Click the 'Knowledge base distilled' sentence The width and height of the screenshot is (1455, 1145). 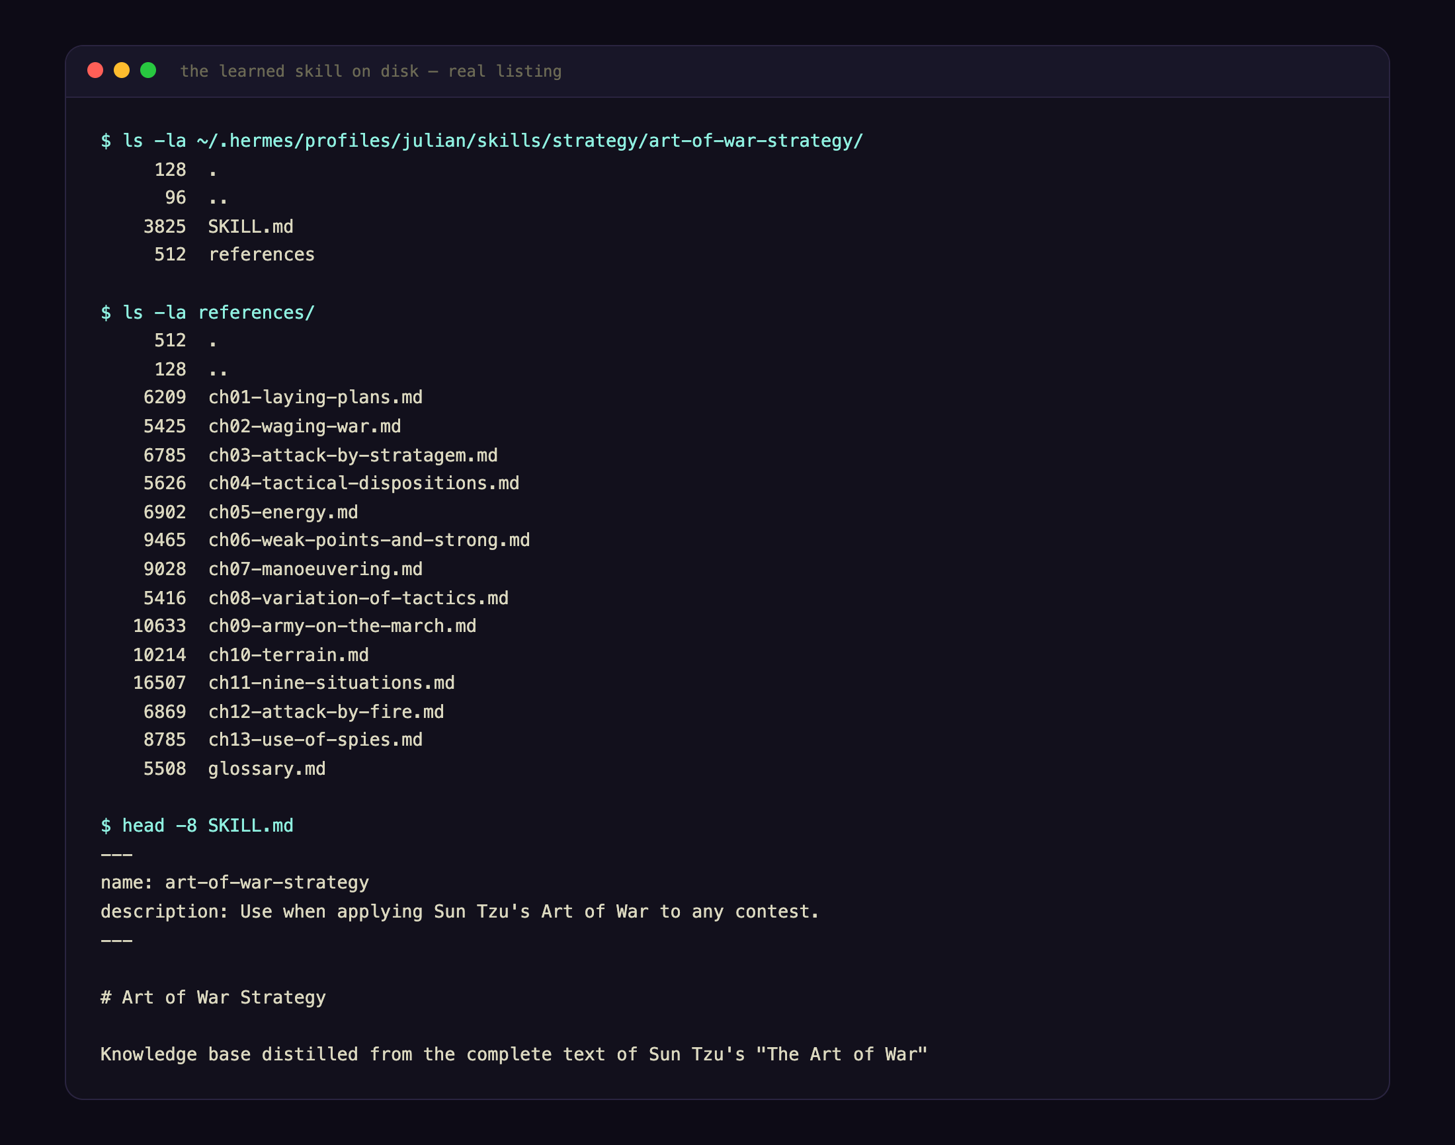pyautogui.click(x=514, y=1054)
